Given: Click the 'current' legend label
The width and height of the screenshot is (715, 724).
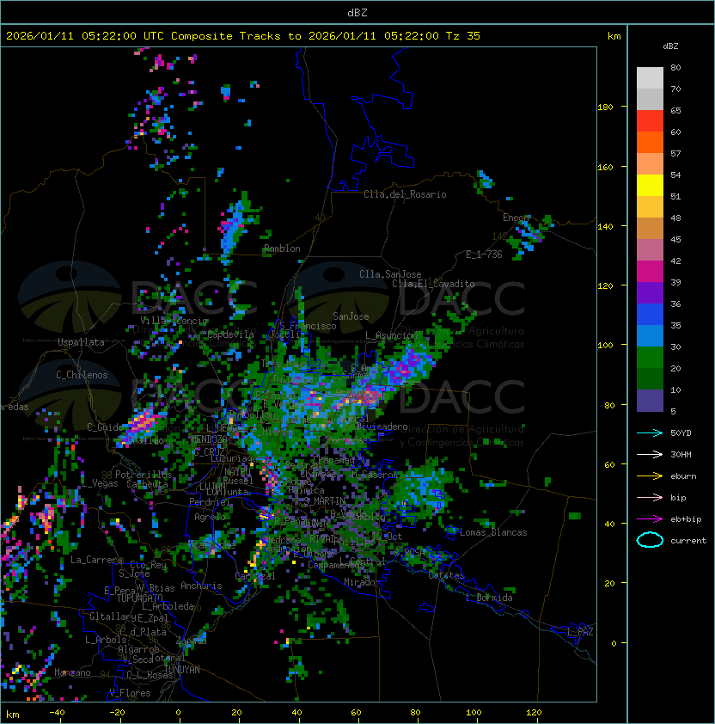Looking at the screenshot, I should click(688, 541).
